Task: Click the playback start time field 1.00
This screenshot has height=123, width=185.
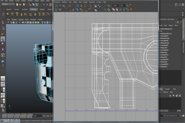Action: click(37, 116)
